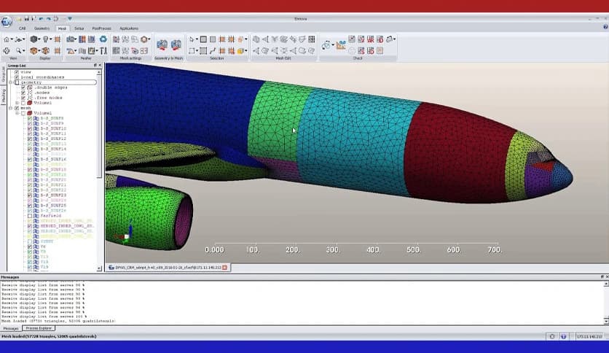Click the Messages panel scroll up arrow
Screen dimensions: 609x353
606,284
